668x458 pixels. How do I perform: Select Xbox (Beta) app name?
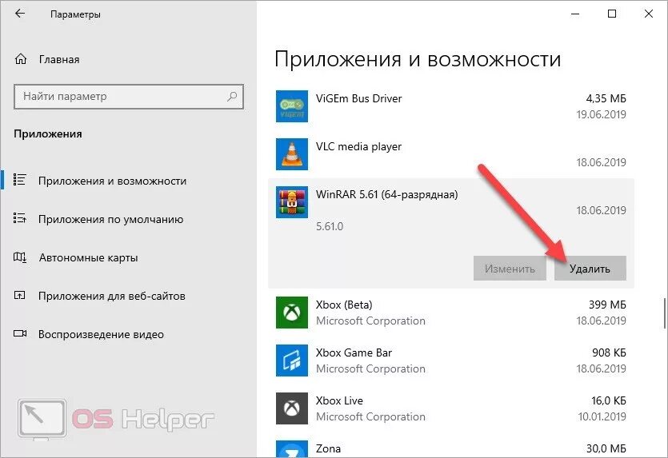click(344, 305)
